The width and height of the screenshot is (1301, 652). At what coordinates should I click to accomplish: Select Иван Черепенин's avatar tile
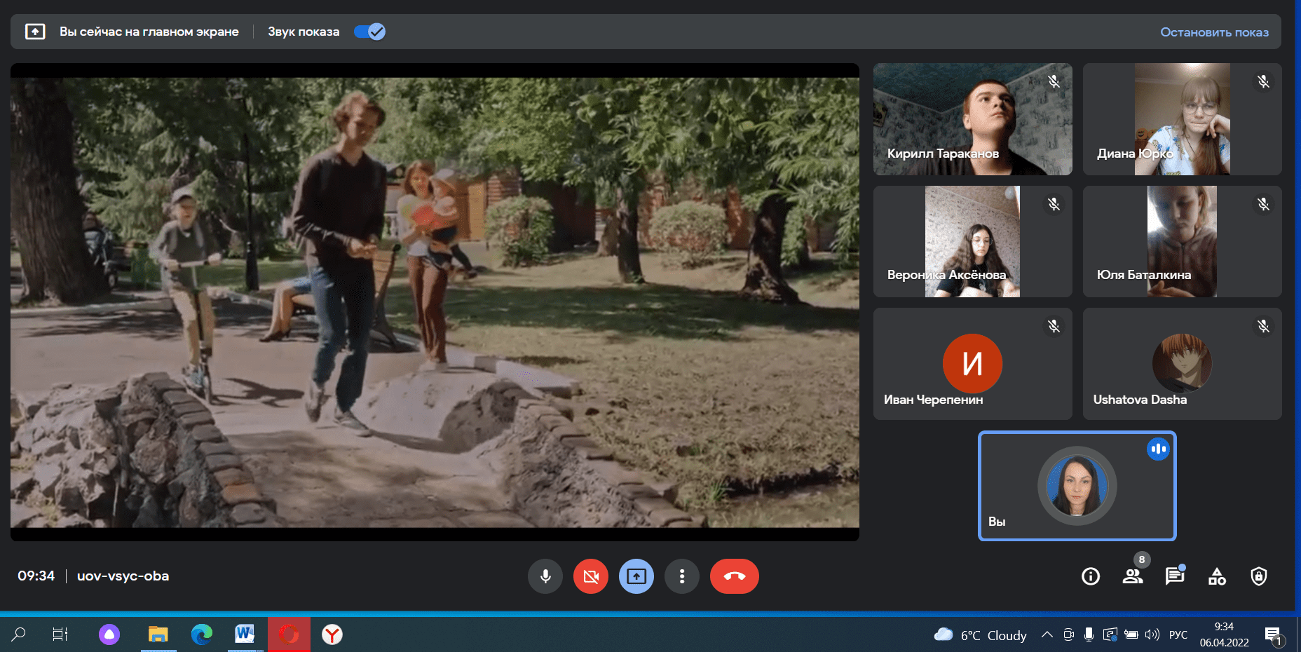pos(973,364)
